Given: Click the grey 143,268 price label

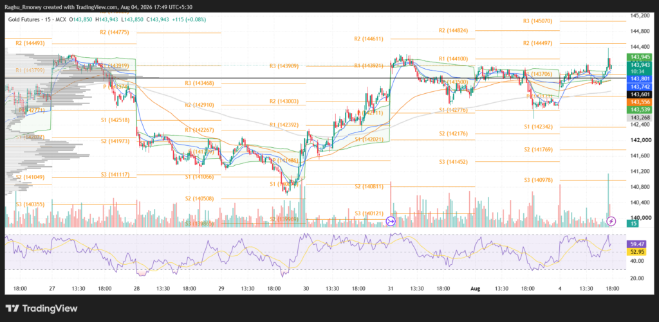Looking at the screenshot, I should [x=638, y=118].
